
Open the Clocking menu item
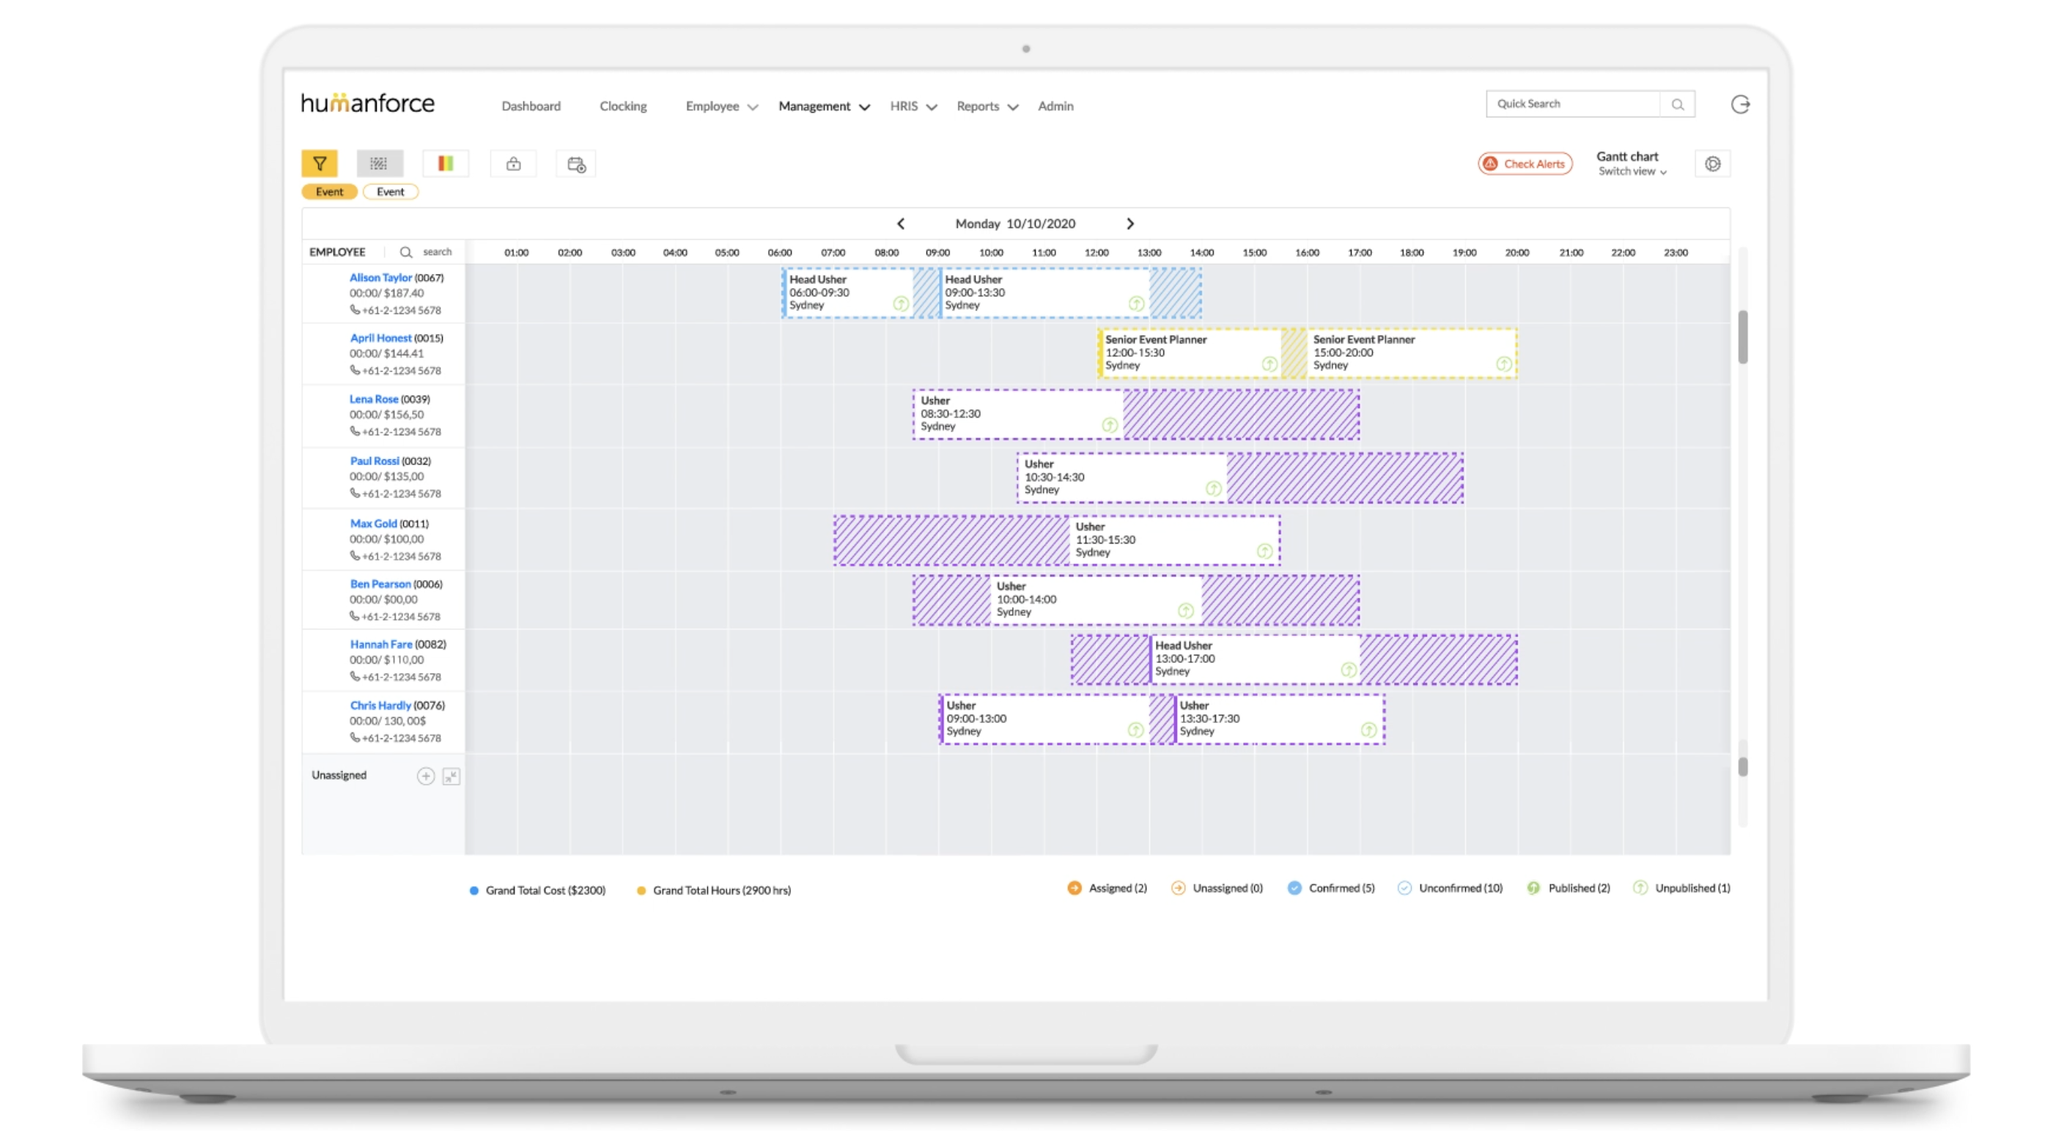tap(622, 105)
